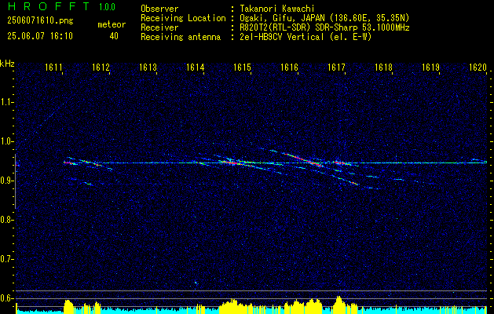The image size is (494, 314).
Task: Click the 1611 time axis marker
Action: click(53, 67)
